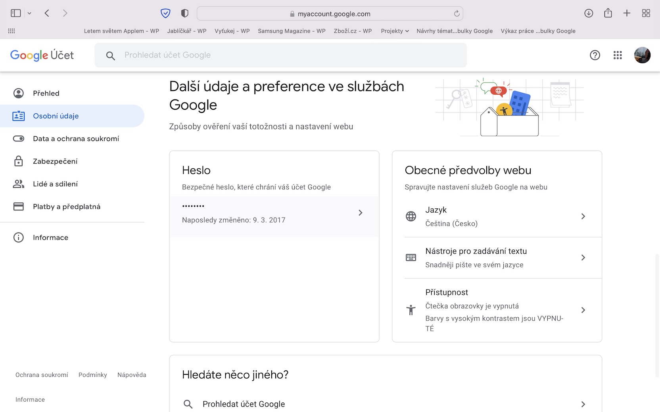Expand Jazyk language settings
The height and width of the screenshot is (412, 660).
click(x=583, y=216)
